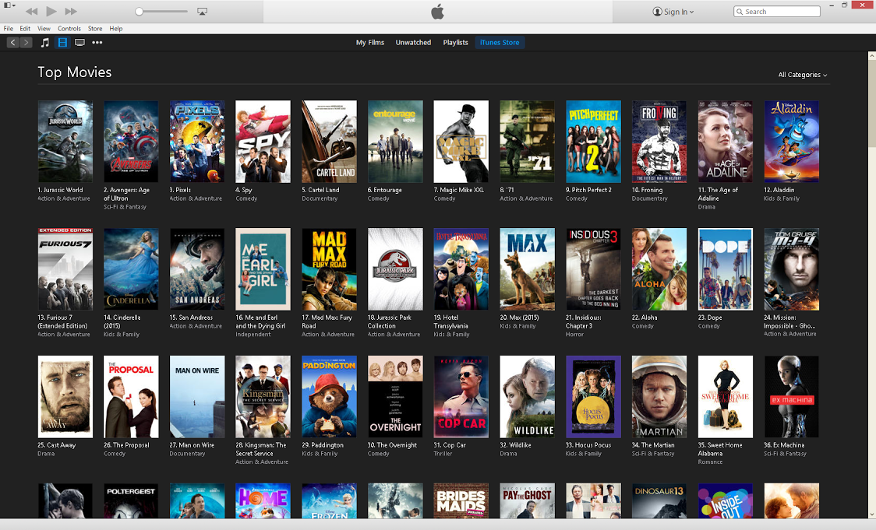Open the Controls menu
This screenshot has width=876, height=530.
coord(69,29)
